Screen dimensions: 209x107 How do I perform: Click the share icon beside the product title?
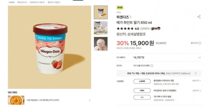pyautogui.click(x=199, y=17)
